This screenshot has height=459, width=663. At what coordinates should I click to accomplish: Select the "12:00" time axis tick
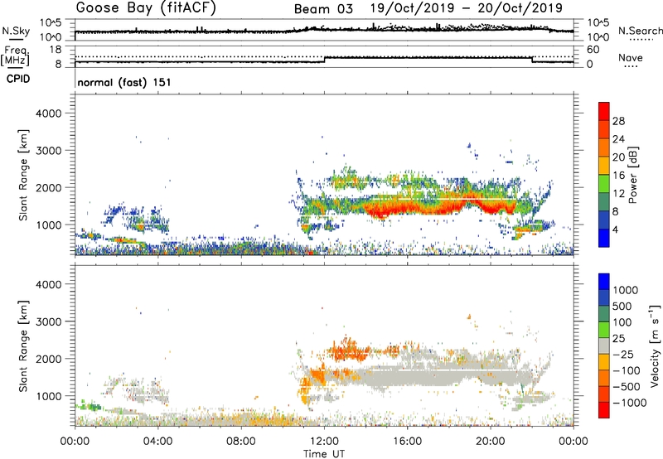(324, 442)
